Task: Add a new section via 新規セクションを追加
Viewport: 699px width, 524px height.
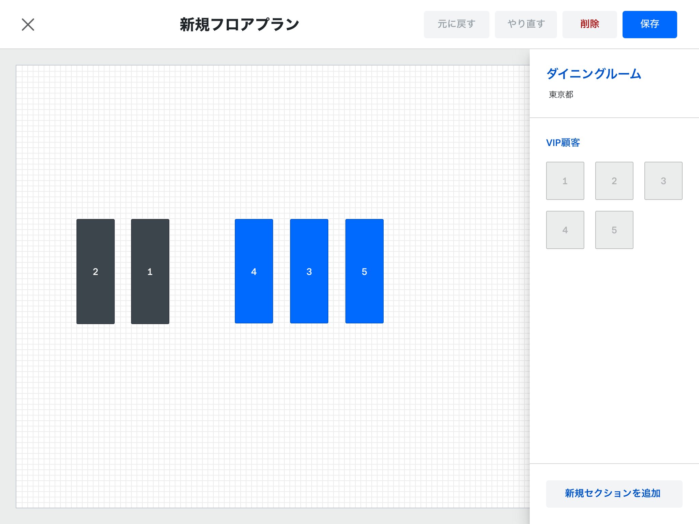Action: (x=614, y=493)
